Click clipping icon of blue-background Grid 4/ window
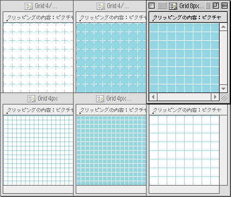Screen dimensions: 231x197 coord(100,6)
